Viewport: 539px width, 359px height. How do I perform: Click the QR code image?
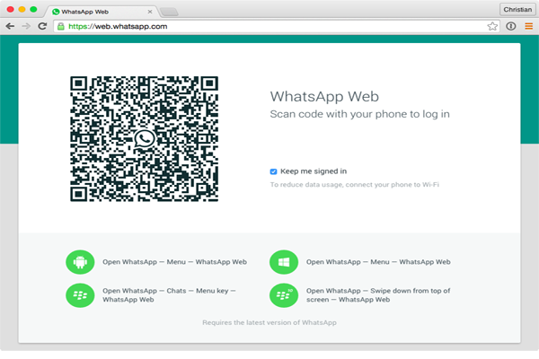click(145, 139)
